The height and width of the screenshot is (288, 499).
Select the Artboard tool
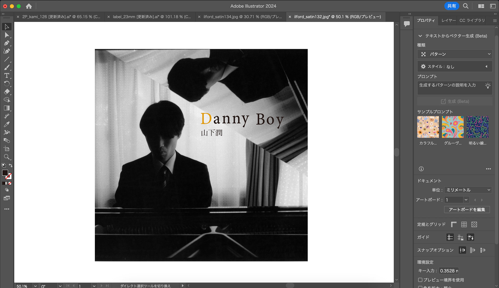click(7, 149)
